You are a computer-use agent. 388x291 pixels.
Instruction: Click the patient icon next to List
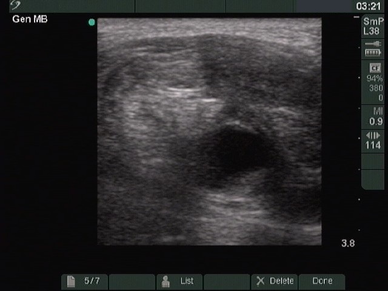coord(166,281)
